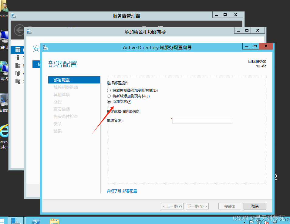Screen dimensions: 290x224
Task: Select local server icon in 服务器管理器 sidebar
Action: [x=18, y=58]
